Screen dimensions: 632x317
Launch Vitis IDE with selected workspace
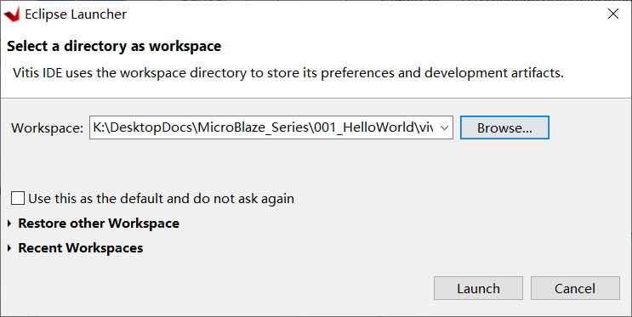click(x=478, y=288)
